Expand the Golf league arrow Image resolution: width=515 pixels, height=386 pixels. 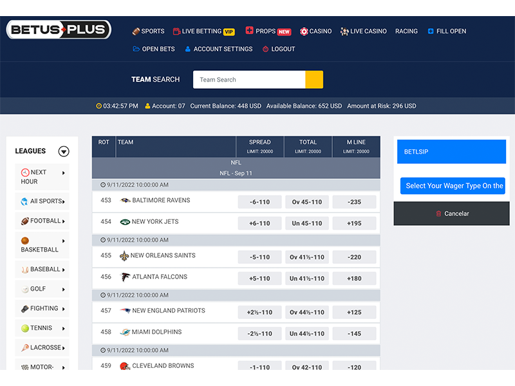(63, 289)
